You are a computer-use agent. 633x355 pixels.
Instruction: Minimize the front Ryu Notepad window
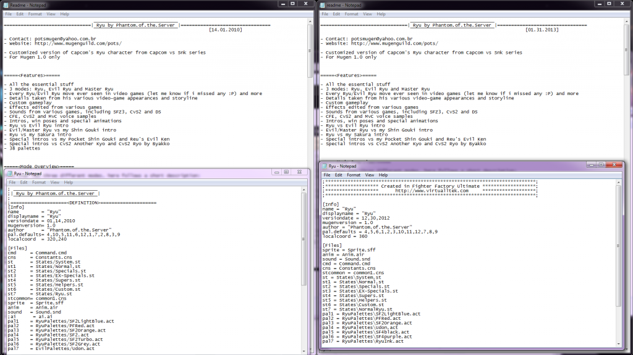point(591,165)
